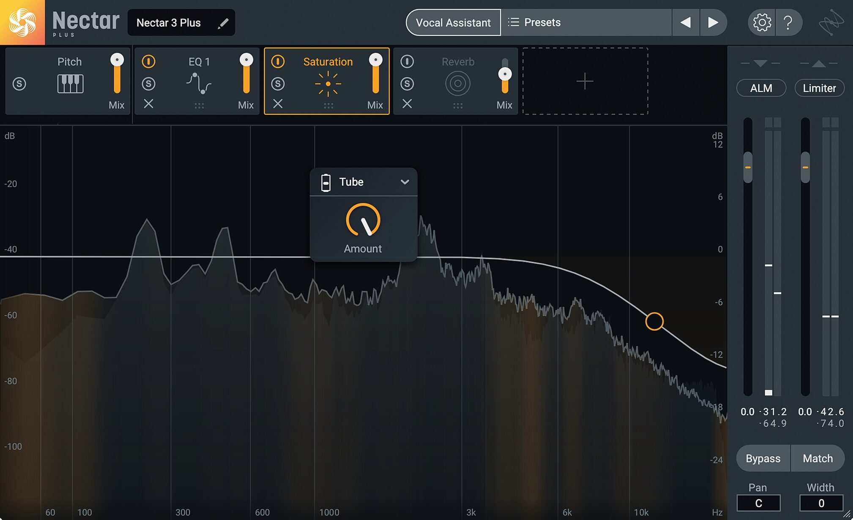
Task: Click the input gain 0.0 readout
Action: click(x=747, y=412)
